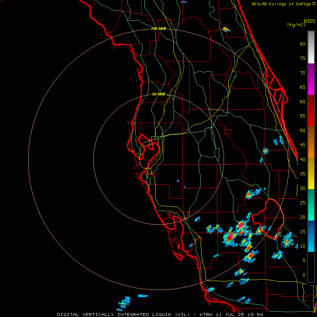The width and height of the screenshot is (317, 317).
Task: Click the 55 value on the color scale
Action: point(303,116)
